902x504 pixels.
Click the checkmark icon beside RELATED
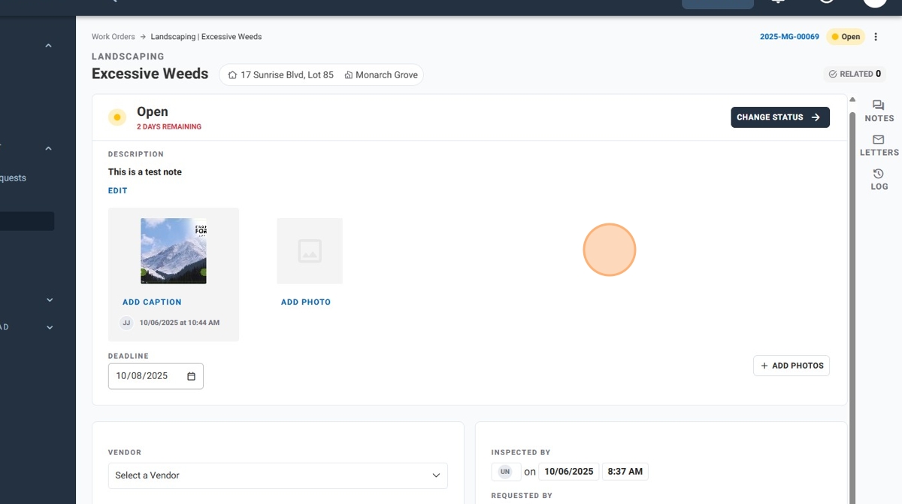point(833,74)
